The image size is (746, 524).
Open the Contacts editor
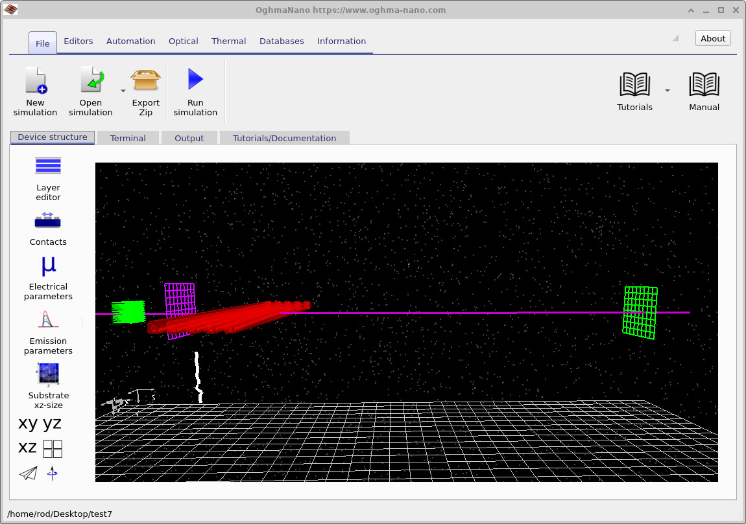tap(48, 227)
